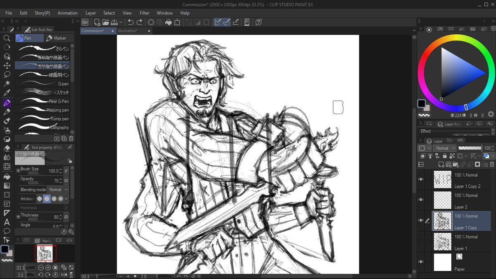Select the Text tool
Viewport: 496px width, 279px height.
7,222
